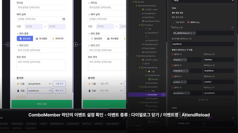Click copy icon on DS_allMemberList chip
Screen dimensions: 238x133
pos(194,33)
